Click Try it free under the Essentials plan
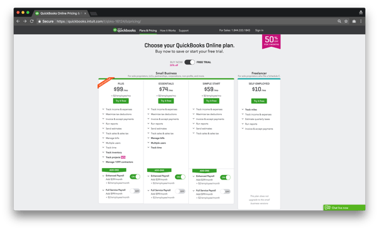The width and height of the screenshot is (379, 230). pyautogui.click(x=166, y=101)
